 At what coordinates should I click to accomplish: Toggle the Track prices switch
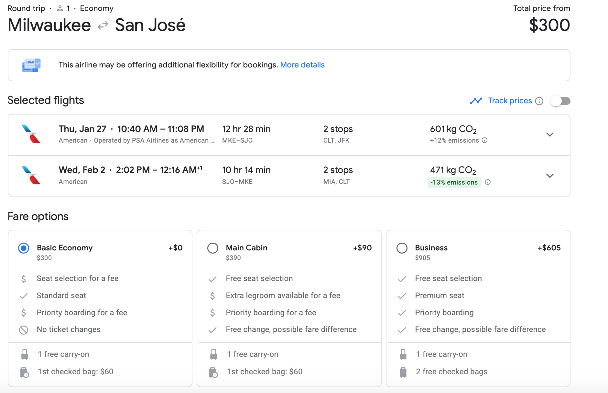[x=561, y=101]
